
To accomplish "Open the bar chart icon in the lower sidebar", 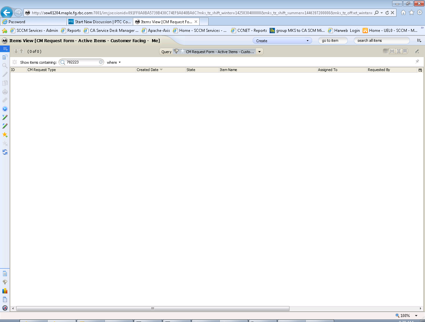I will (5, 291).
